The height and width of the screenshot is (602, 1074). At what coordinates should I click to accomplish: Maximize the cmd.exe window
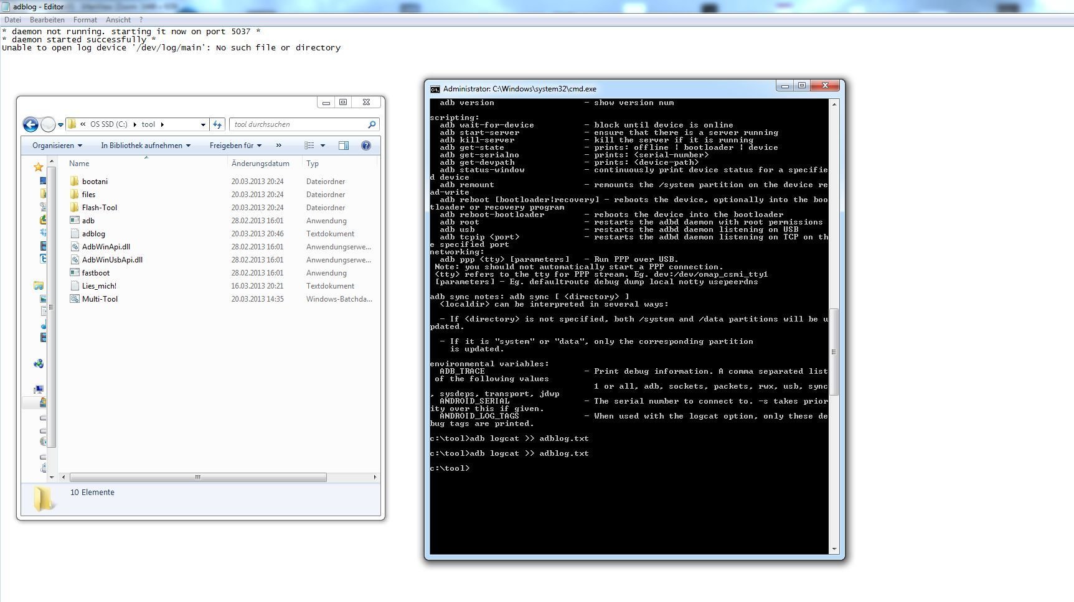pos(802,85)
